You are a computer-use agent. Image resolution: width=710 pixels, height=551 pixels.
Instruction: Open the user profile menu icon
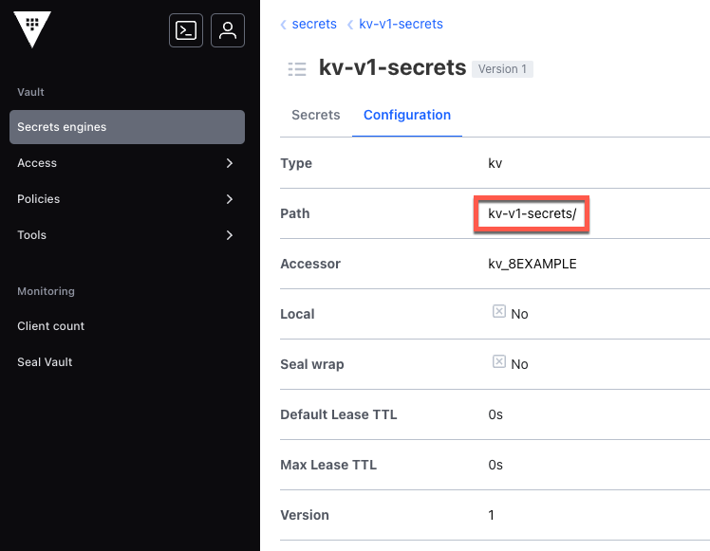pyautogui.click(x=228, y=30)
